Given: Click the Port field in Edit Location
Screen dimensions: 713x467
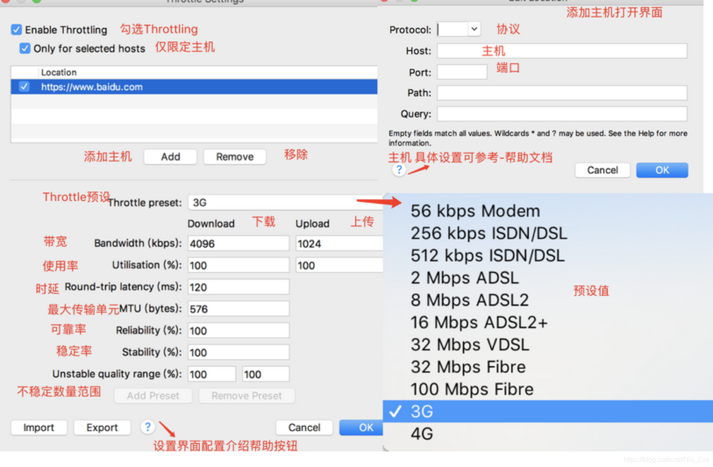Looking at the screenshot, I should pos(462,72).
